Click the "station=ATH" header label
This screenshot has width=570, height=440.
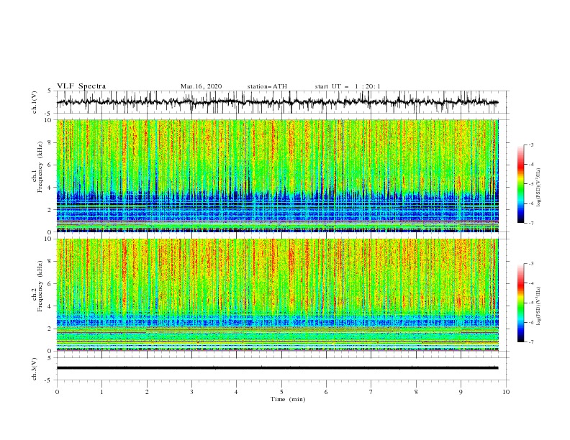(267, 86)
